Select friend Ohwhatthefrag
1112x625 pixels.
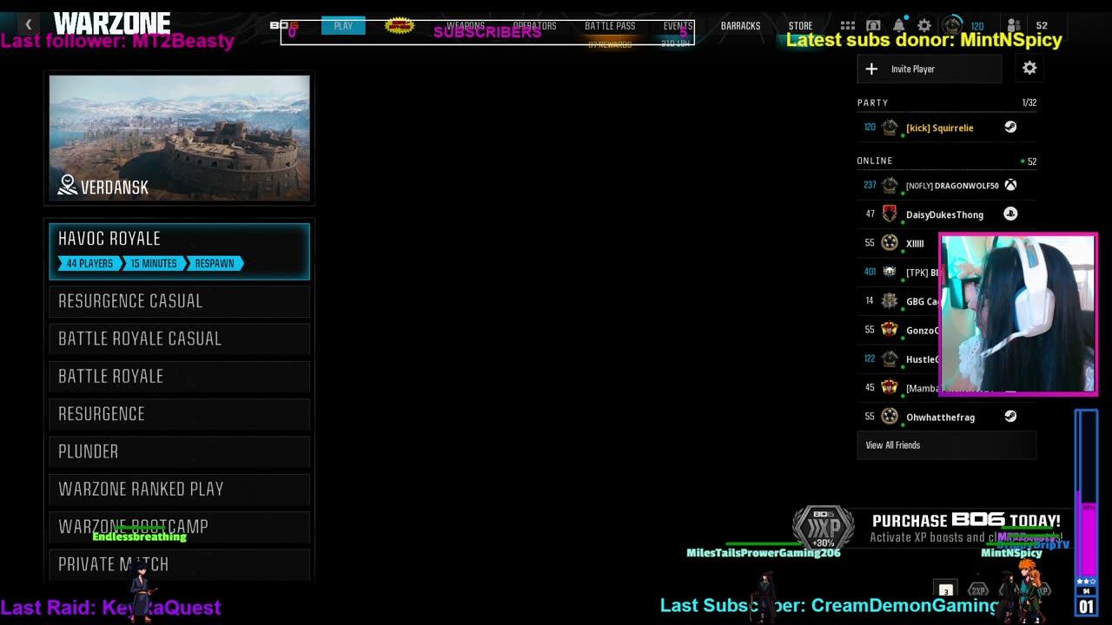(946, 417)
